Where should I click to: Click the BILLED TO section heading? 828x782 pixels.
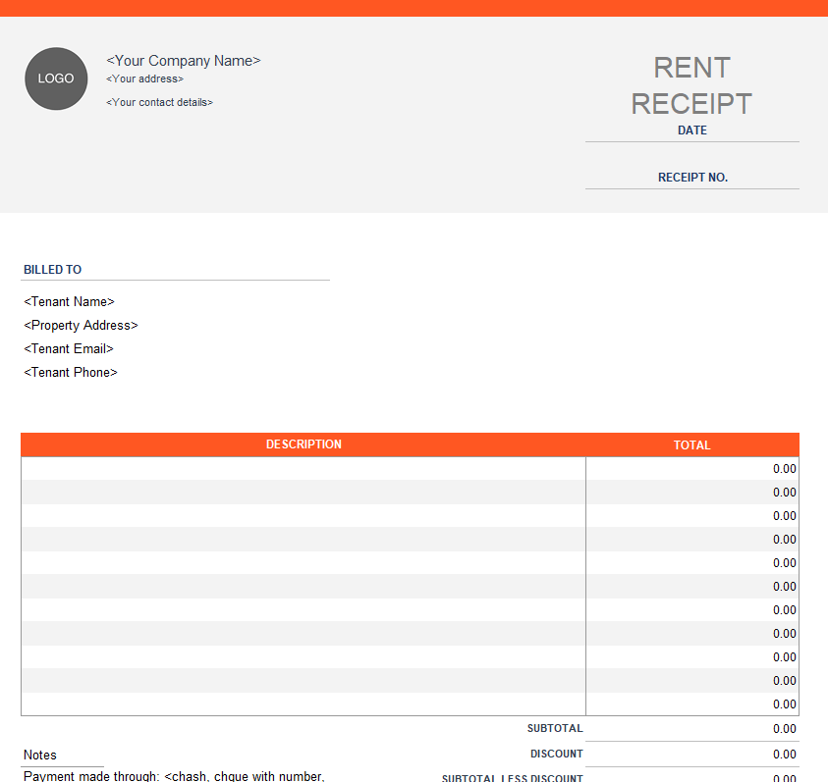[x=53, y=270]
